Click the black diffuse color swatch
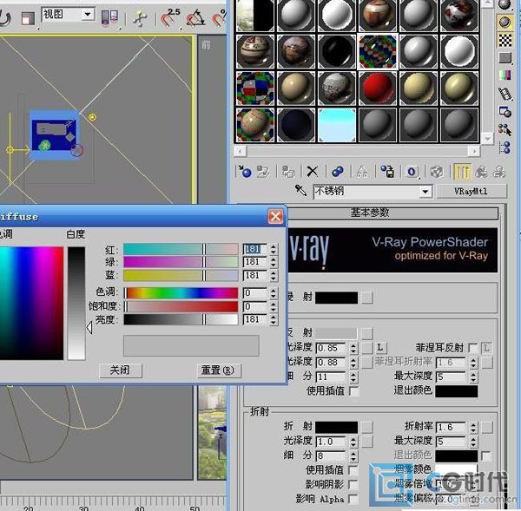The image size is (521, 511). [x=336, y=298]
